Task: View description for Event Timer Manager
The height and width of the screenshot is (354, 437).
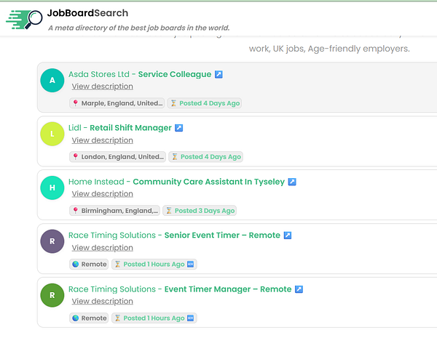Action: point(102,301)
